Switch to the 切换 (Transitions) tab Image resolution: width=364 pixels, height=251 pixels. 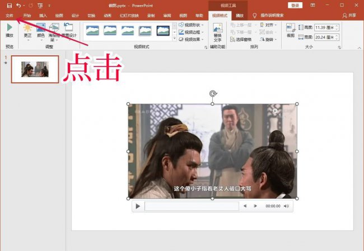[x=91, y=16]
